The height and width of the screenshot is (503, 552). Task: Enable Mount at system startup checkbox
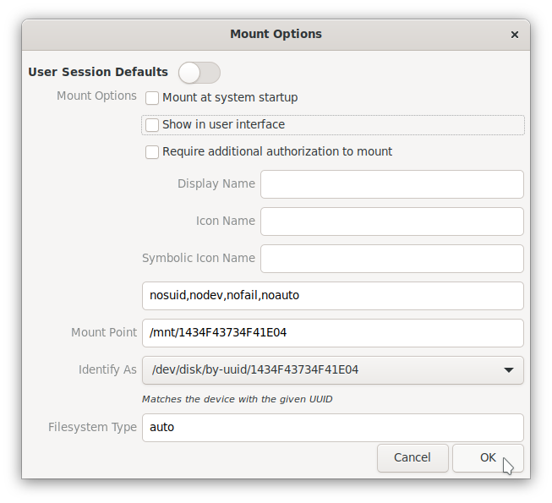[152, 98]
